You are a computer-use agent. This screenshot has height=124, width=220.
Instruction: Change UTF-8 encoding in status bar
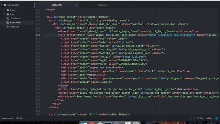click(x=200, y=118)
